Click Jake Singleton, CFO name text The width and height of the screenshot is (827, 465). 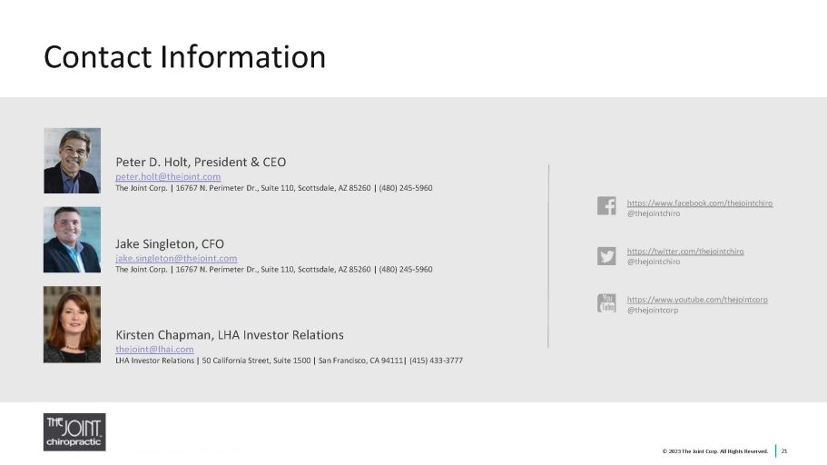[x=170, y=243]
